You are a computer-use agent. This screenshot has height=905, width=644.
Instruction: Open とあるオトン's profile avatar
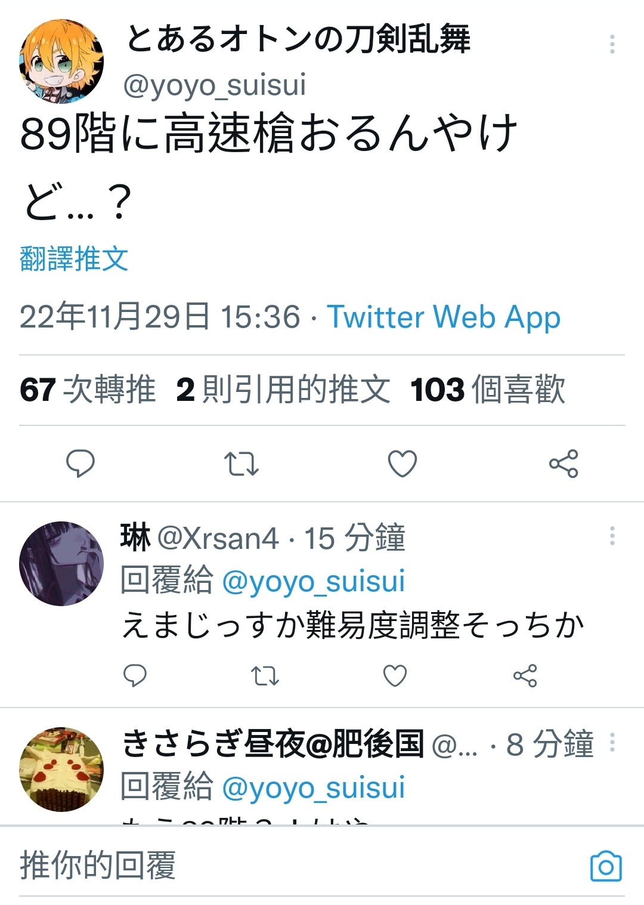click(61, 61)
